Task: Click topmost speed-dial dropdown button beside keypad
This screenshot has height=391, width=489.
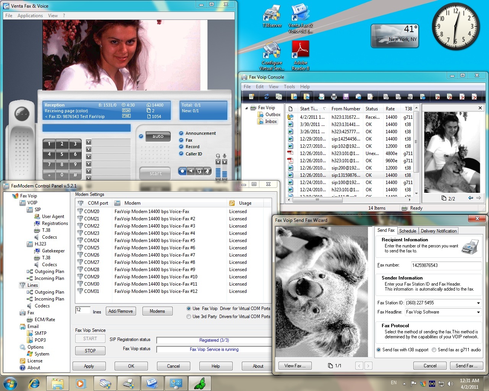Action: [x=89, y=142]
